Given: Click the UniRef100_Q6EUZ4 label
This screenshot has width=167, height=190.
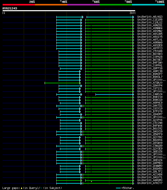Looking at the screenshot, I should 150,160.
